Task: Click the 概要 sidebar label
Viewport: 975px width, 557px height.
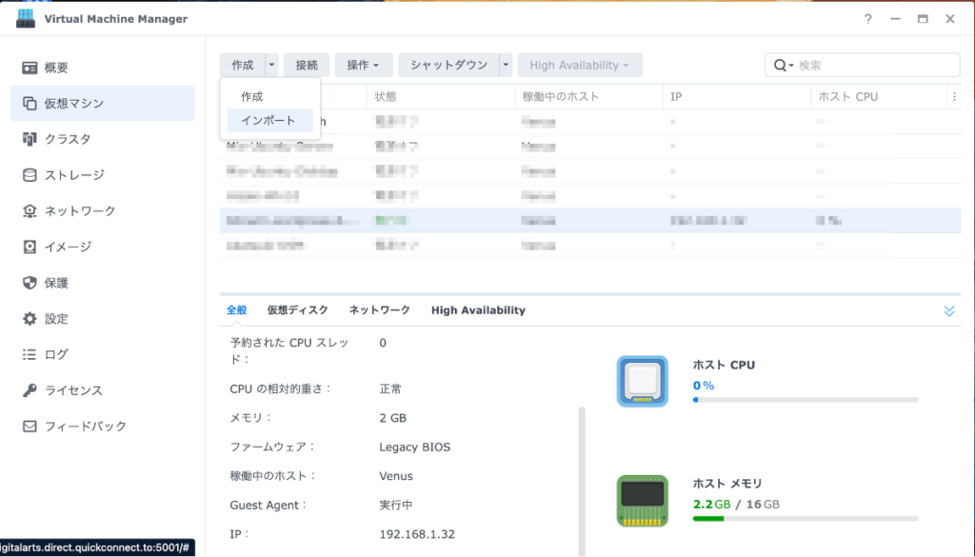Action: [56, 68]
